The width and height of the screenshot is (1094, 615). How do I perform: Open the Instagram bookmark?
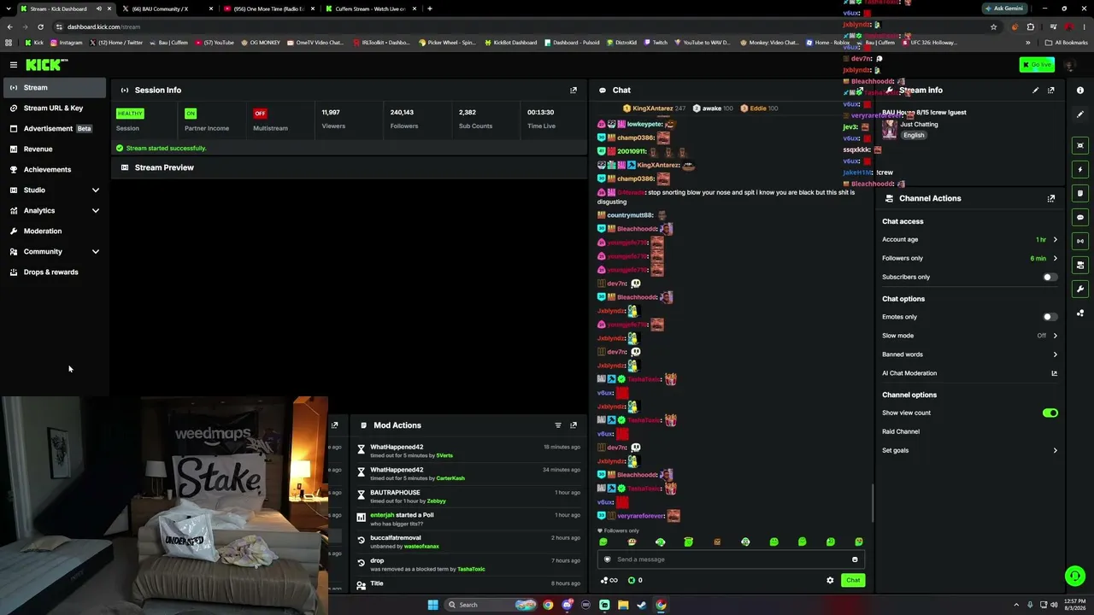pyautogui.click(x=67, y=42)
